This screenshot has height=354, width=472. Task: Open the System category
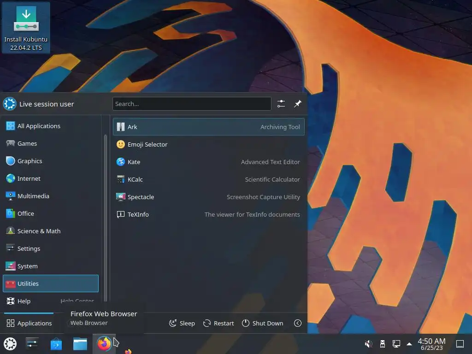51,266
